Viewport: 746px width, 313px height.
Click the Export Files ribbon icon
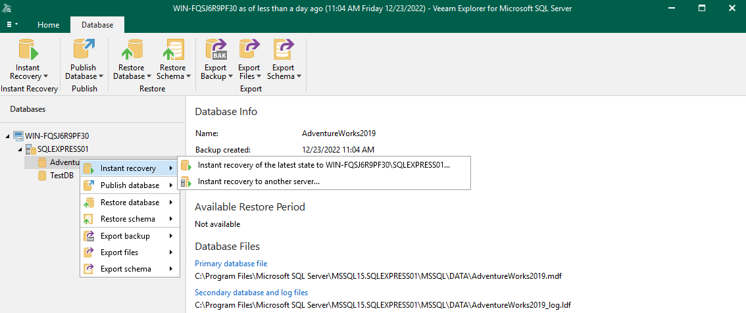tap(249, 50)
